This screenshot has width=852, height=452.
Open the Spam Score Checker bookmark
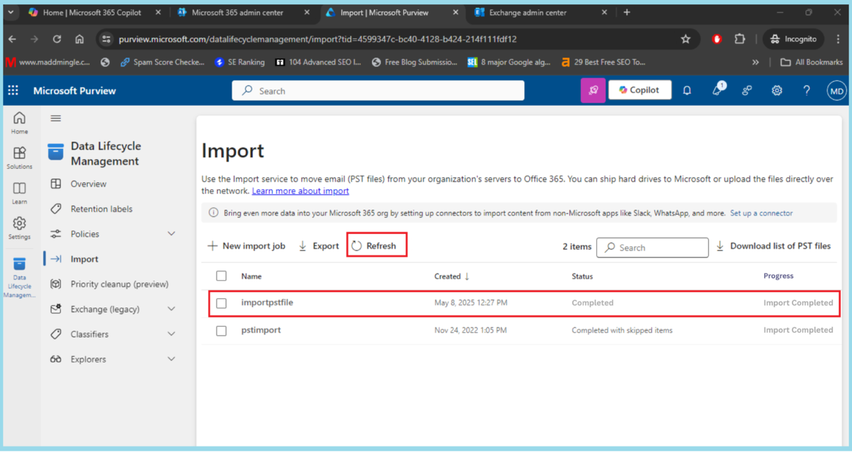click(162, 62)
